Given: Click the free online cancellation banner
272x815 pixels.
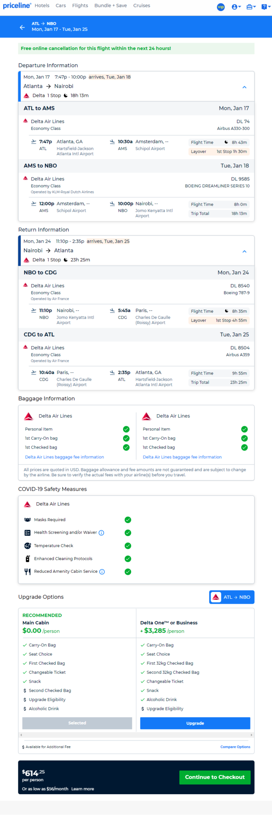Looking at the screenshot, I should click(x=136, y=48).
